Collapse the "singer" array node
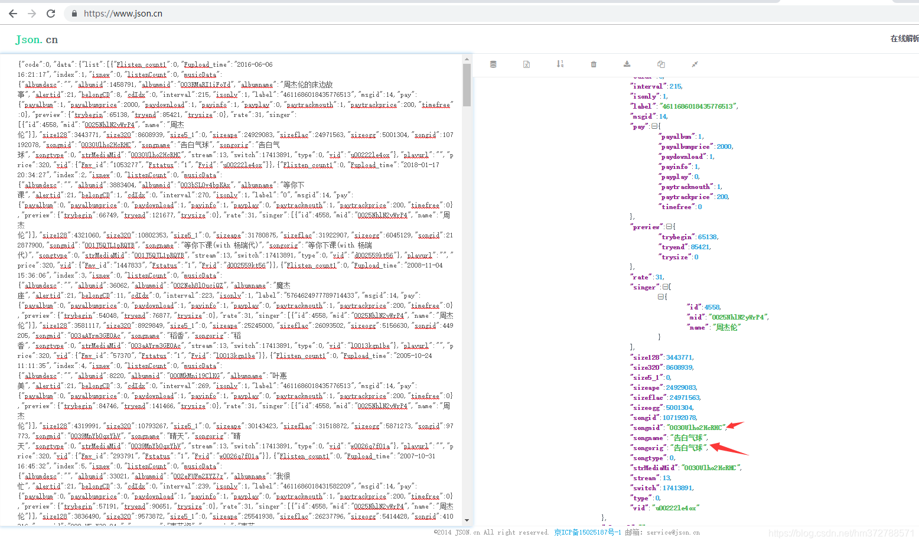The height and width of the screenshot is (544, 919). pos(665,287)
